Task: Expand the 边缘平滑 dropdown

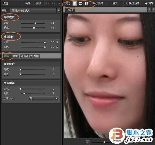Action: click(56, 98)
